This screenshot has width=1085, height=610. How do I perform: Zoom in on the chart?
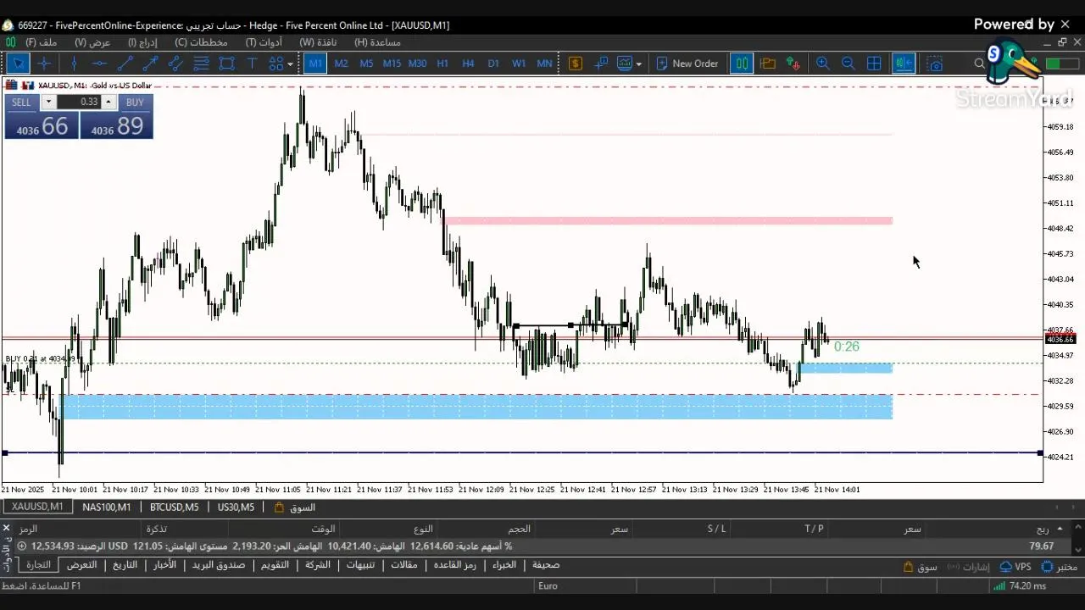(x=822, y=64)
